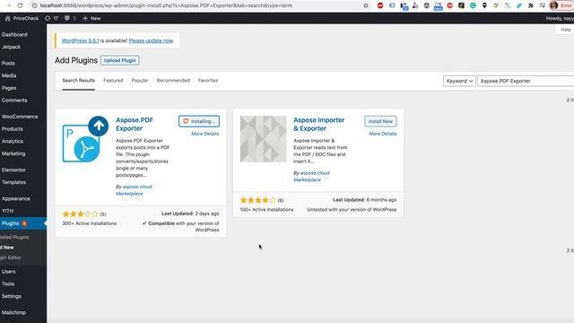Open Plugin Editor submenu item
Viewport: 574px width, 323px height.
pyautogui.click(x=11, y=258)
